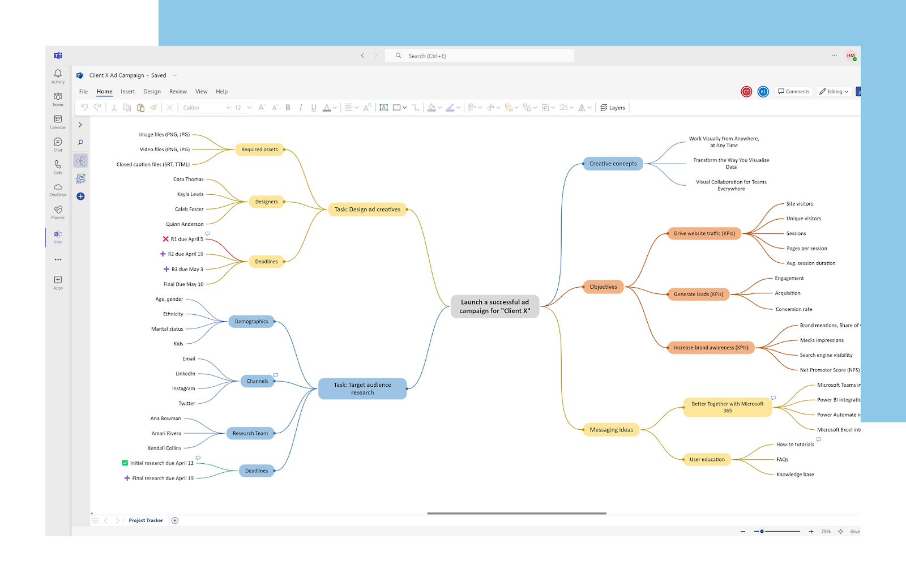This screenshot has width=906, height=581.
Task: Toggle italic formatting
Action: coord(300,107)
